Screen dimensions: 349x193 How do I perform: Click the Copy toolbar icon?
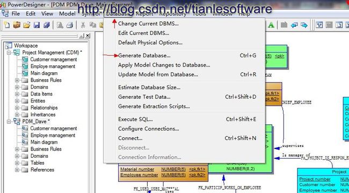(x=93, y=25)
